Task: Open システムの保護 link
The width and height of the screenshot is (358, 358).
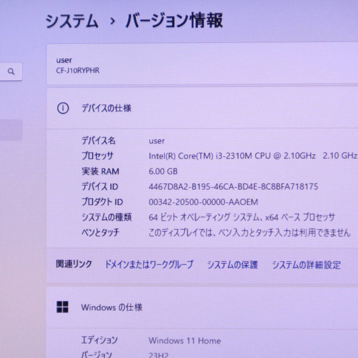Action: pyautogui.click(x=232, y=265)
